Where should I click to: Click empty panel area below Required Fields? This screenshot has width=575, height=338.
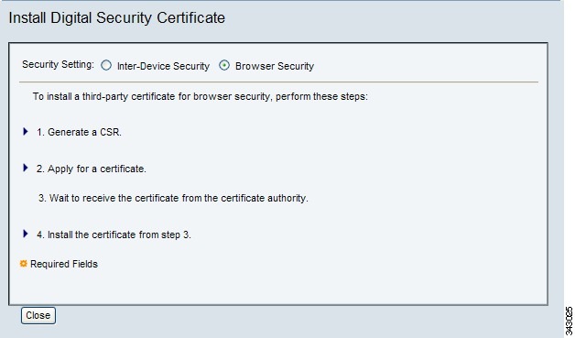coord(278,289)
